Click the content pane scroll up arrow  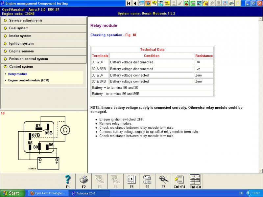click(x=260, y=19)
